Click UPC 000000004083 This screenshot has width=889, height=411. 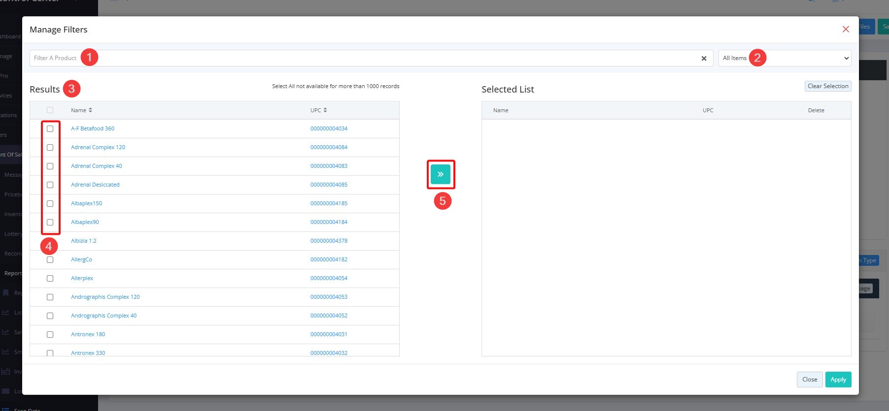coord(329,166)
